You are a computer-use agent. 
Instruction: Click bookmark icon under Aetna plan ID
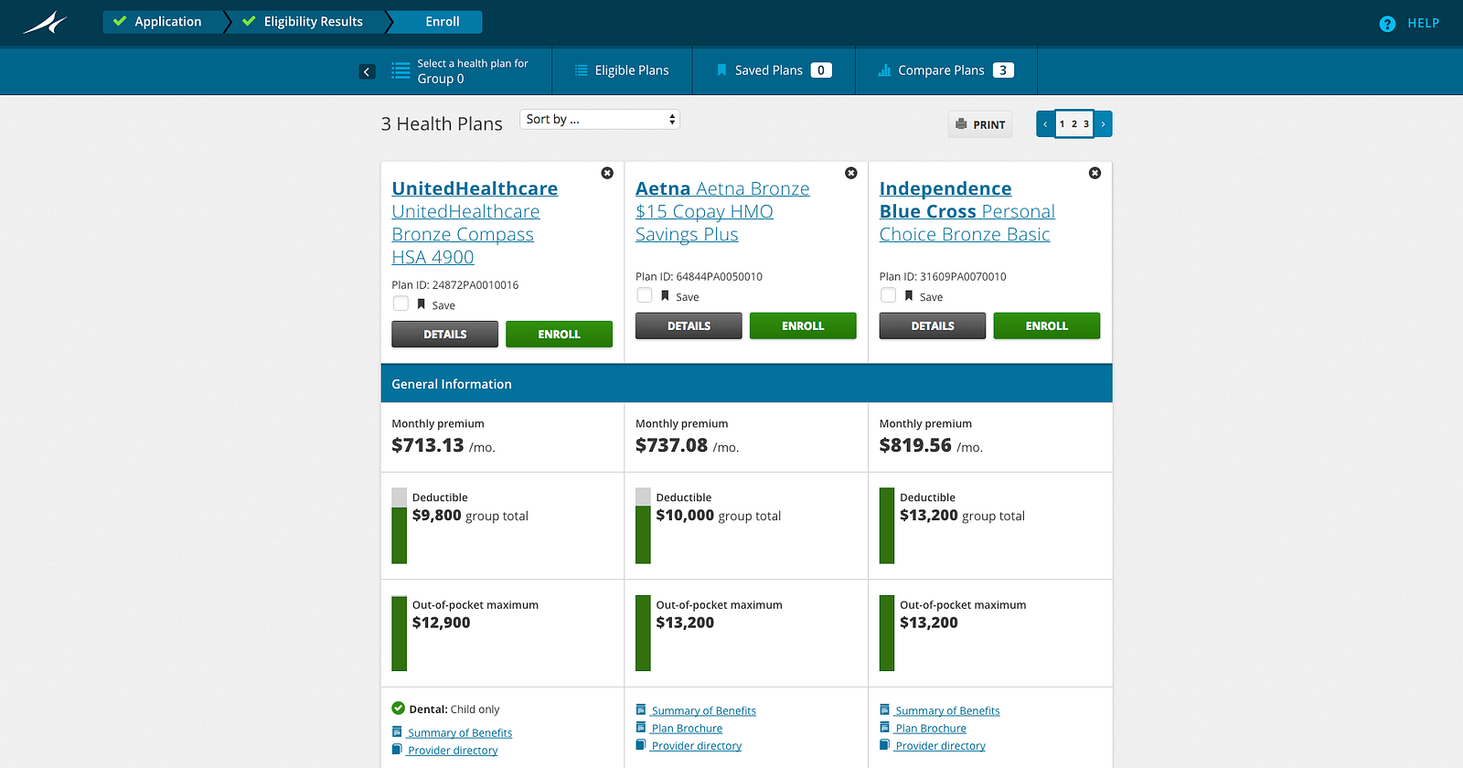tap(665, 296)
